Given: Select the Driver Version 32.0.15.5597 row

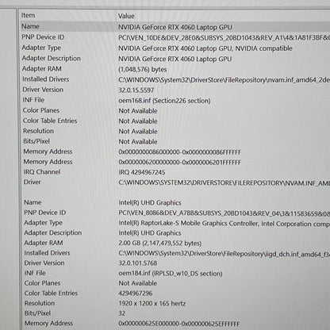Looking at the screenshot, I should [x=175, y=90].
